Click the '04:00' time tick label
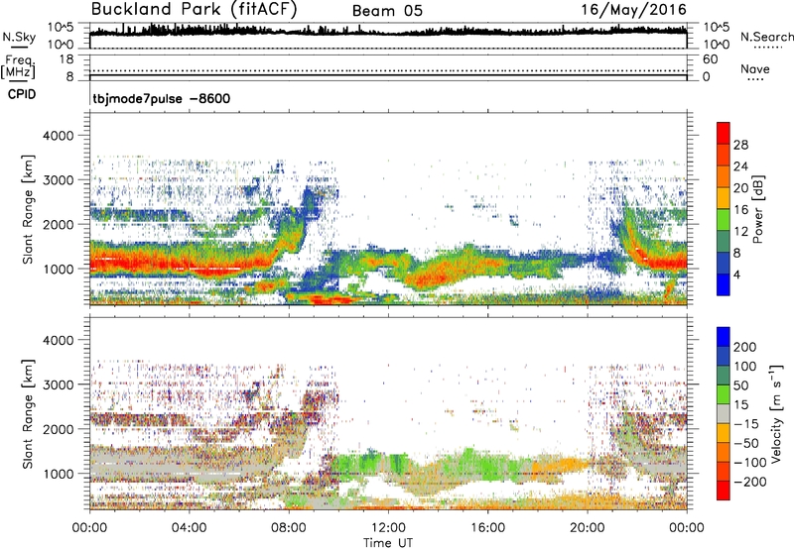The image size is (794, 549). pos(189,528)
